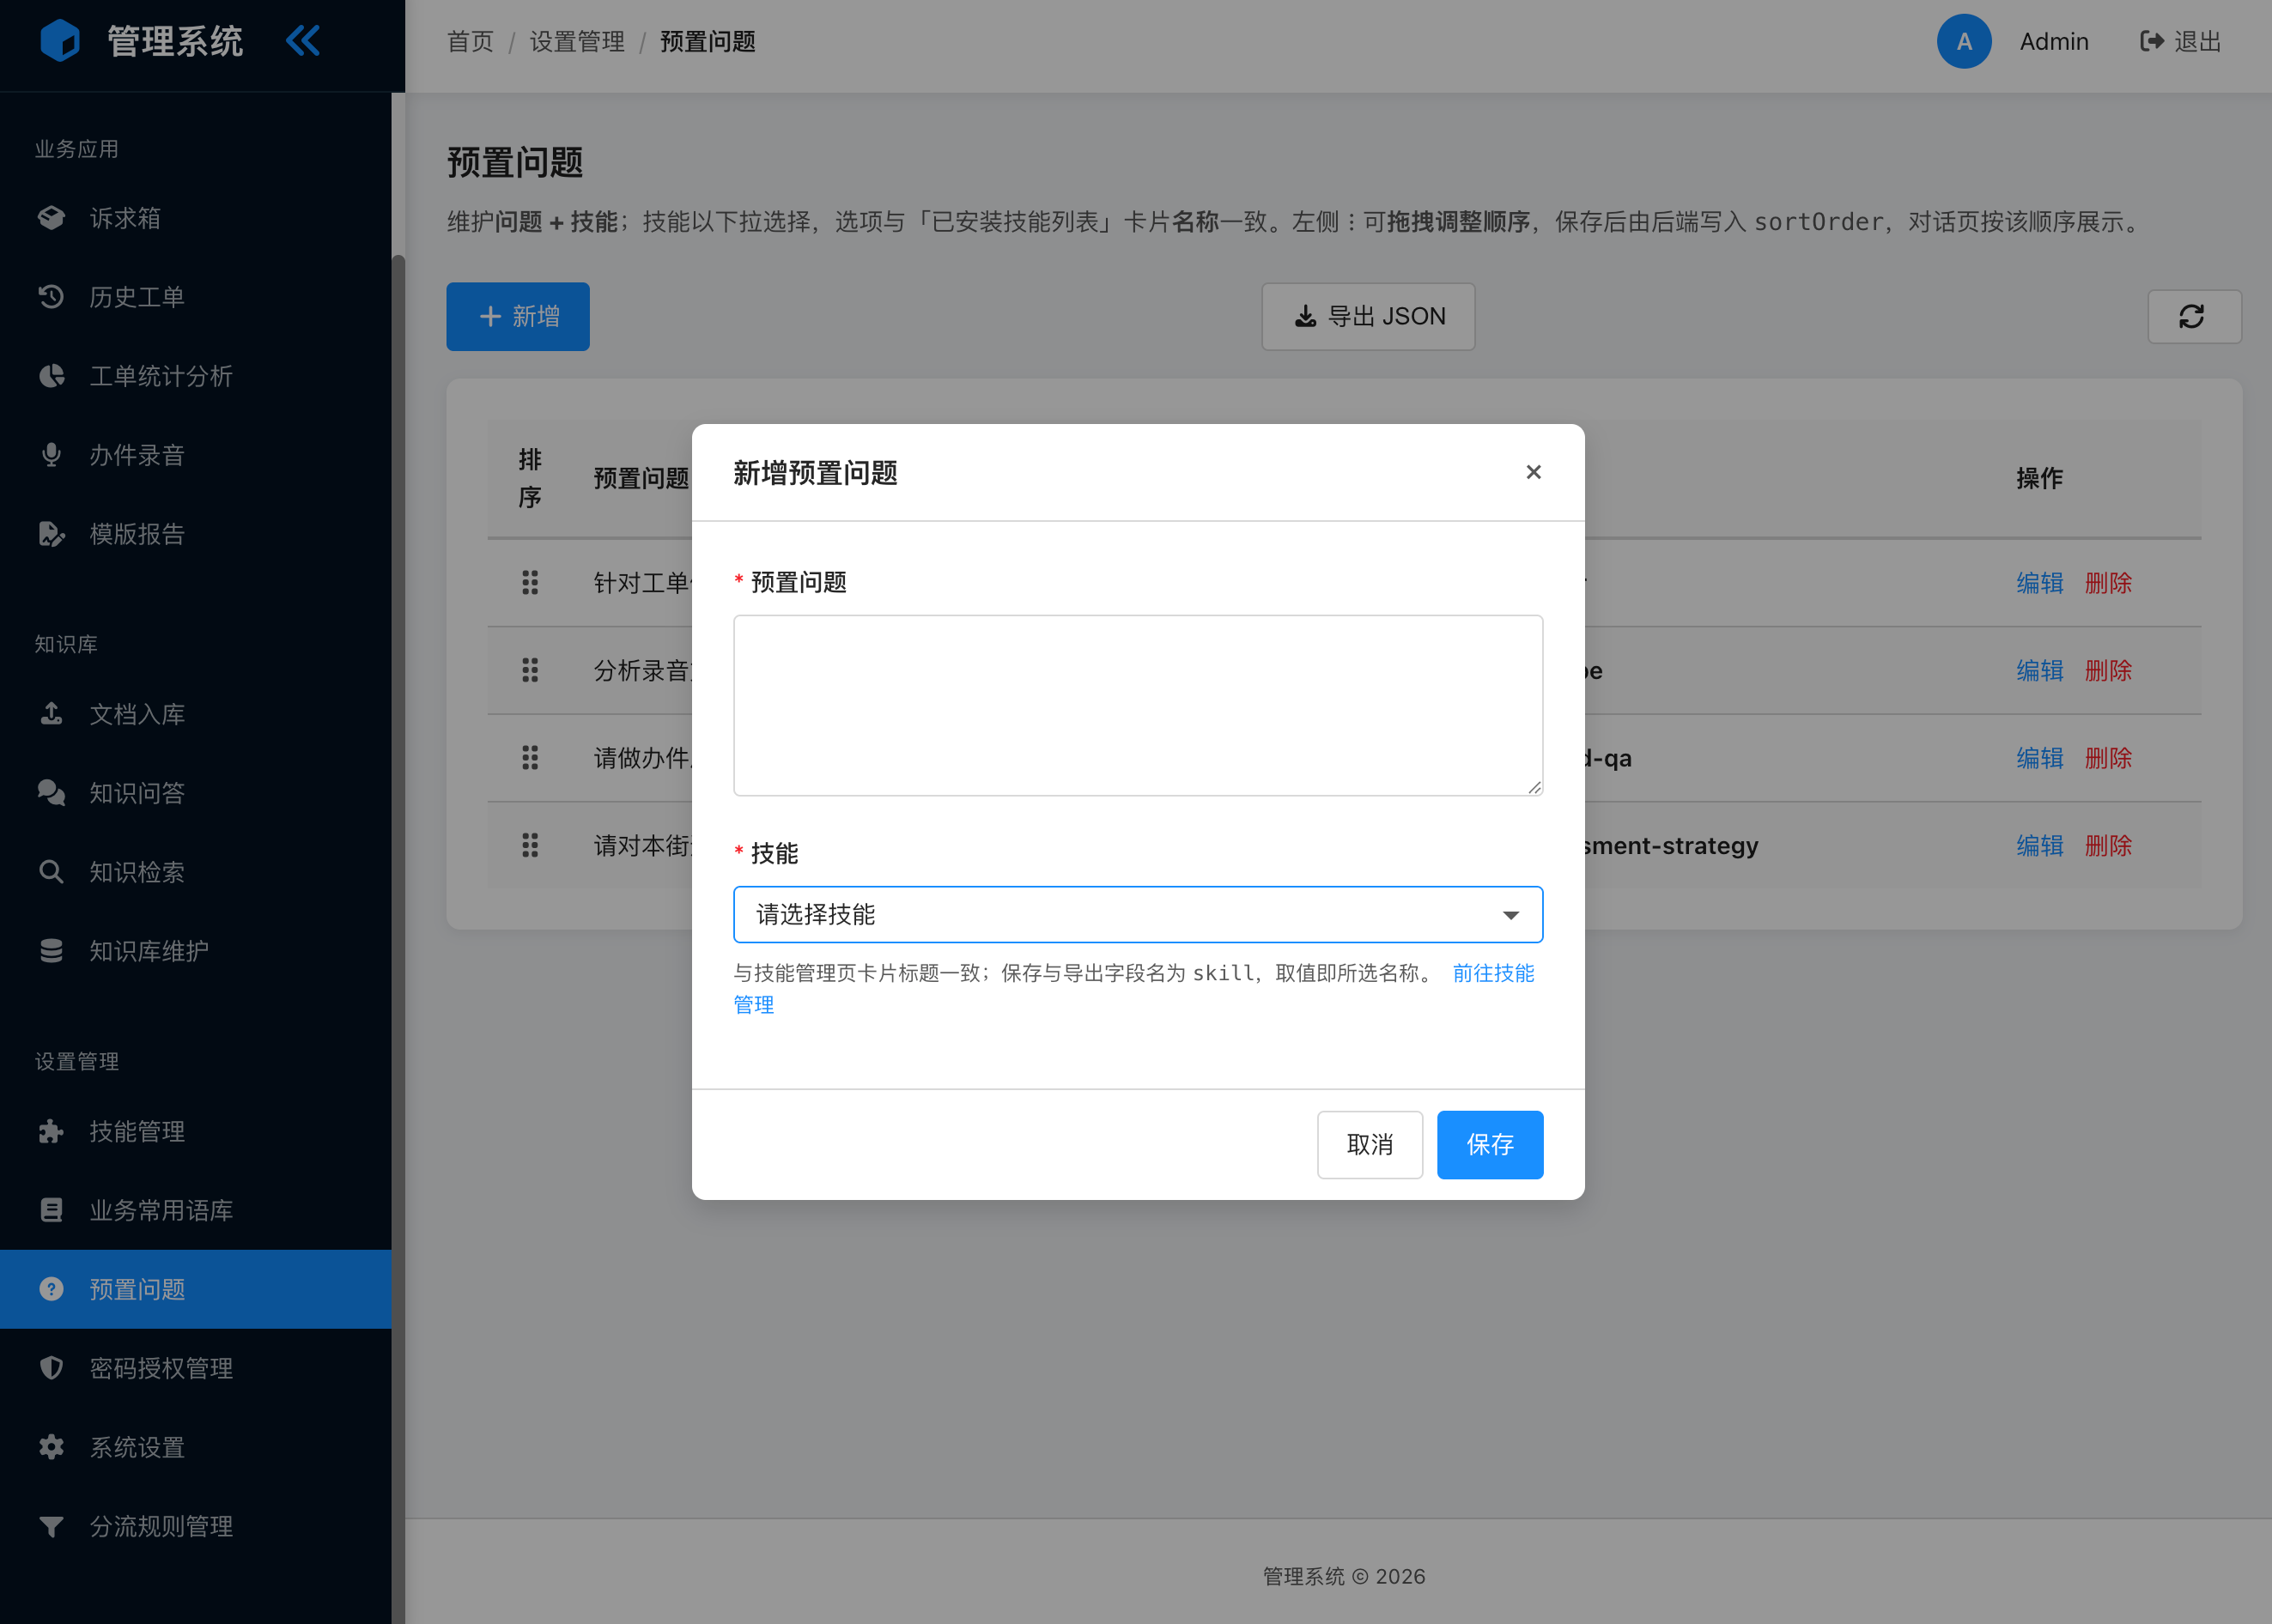Click drag handle of row 请做办件
Viewport: 2272px width, 1624px height.
pos(531,758)
